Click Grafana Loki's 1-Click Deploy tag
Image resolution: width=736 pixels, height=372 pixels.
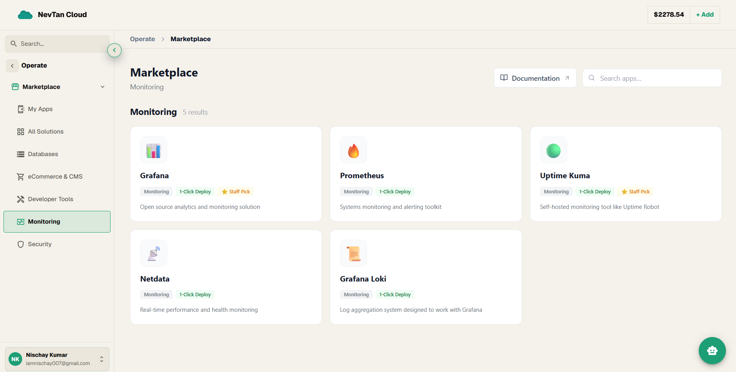click(x=395, y=295)
